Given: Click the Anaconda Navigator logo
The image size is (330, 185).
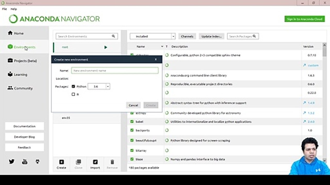Looking at the screenshot, I should click(x=54, y=19).
